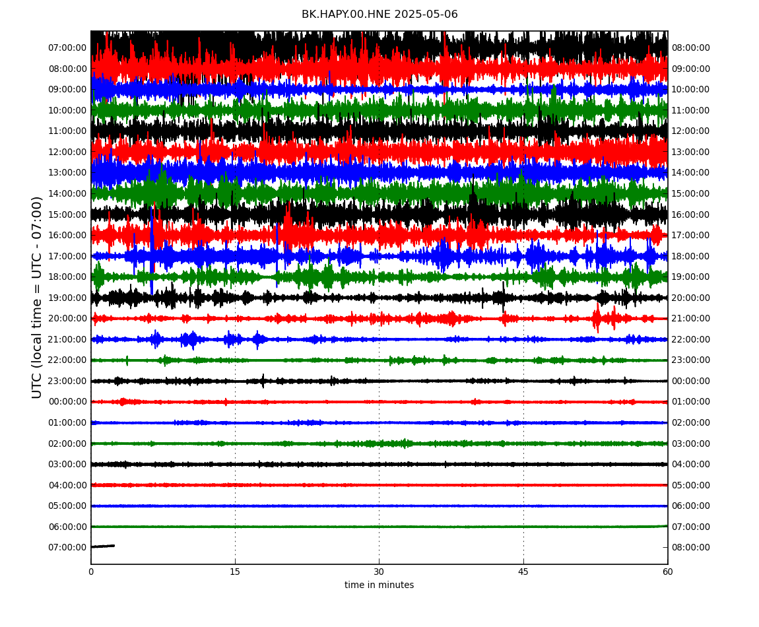Click the vertical UTC local time axis label
Viewport: 759px width, 627px height.
click(x=37, y=297)
